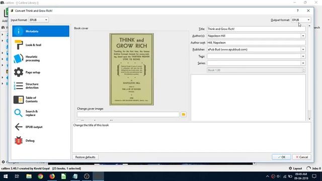The width and height of the screenshot is (322, 181).
Task: Click the EPUB output arrow icon
Action: (19, 127)
